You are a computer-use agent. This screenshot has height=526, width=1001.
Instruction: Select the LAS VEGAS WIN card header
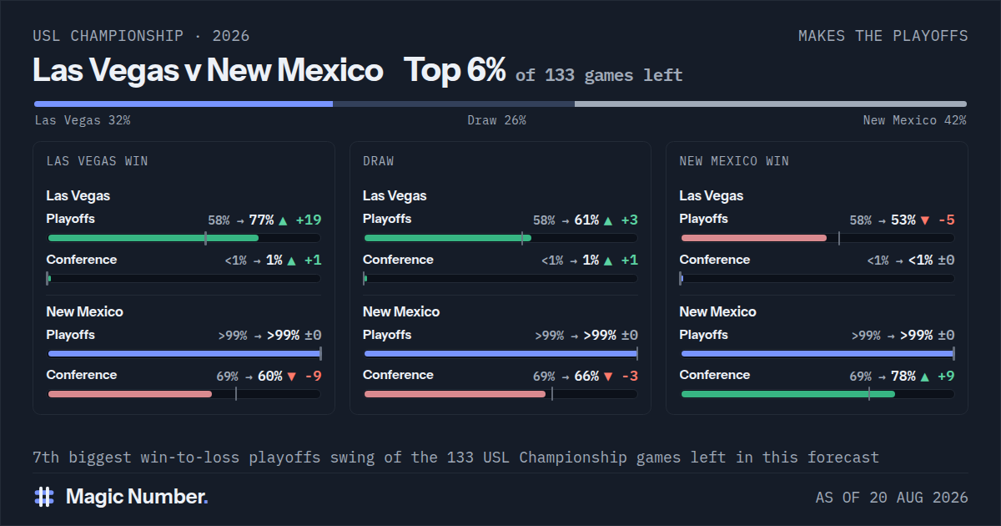point(98,161)
